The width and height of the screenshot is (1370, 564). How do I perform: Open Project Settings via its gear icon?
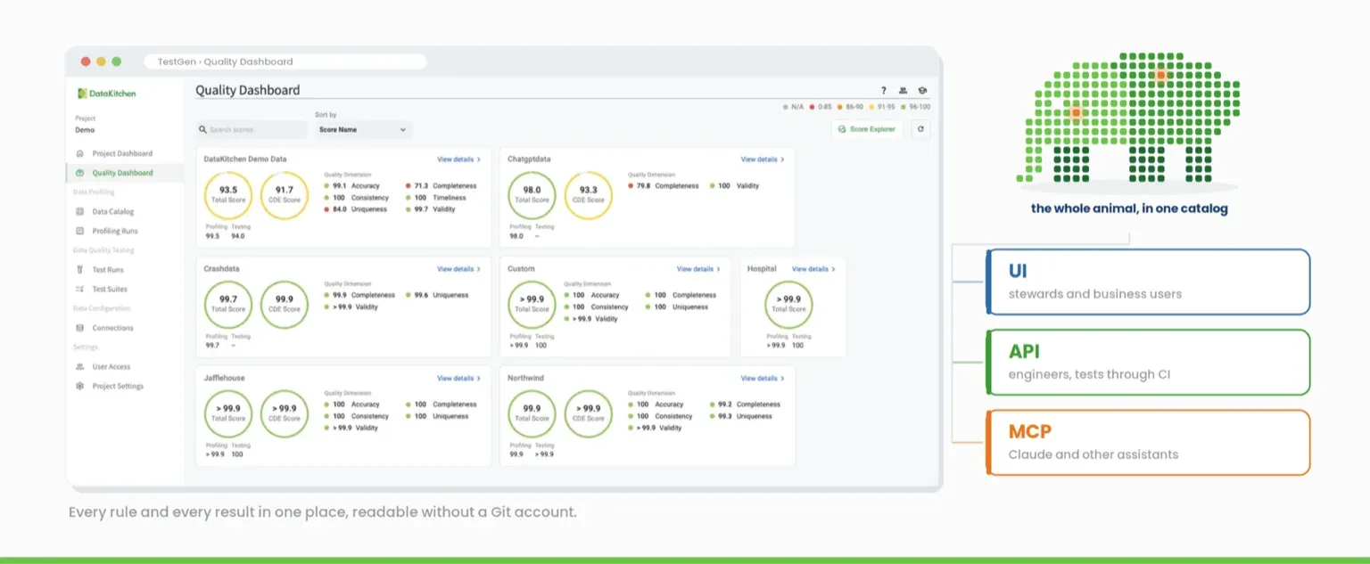[x=80, y=387]
